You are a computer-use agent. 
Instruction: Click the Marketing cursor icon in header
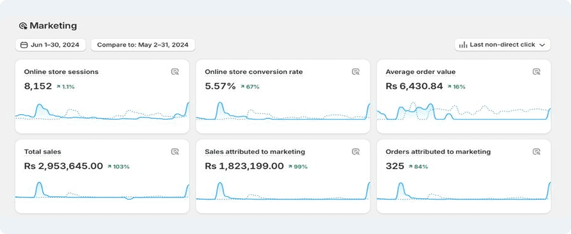pos(23,26)
